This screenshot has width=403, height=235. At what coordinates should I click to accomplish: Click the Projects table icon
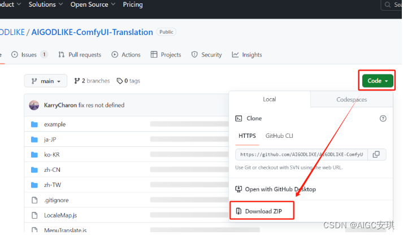154,54
